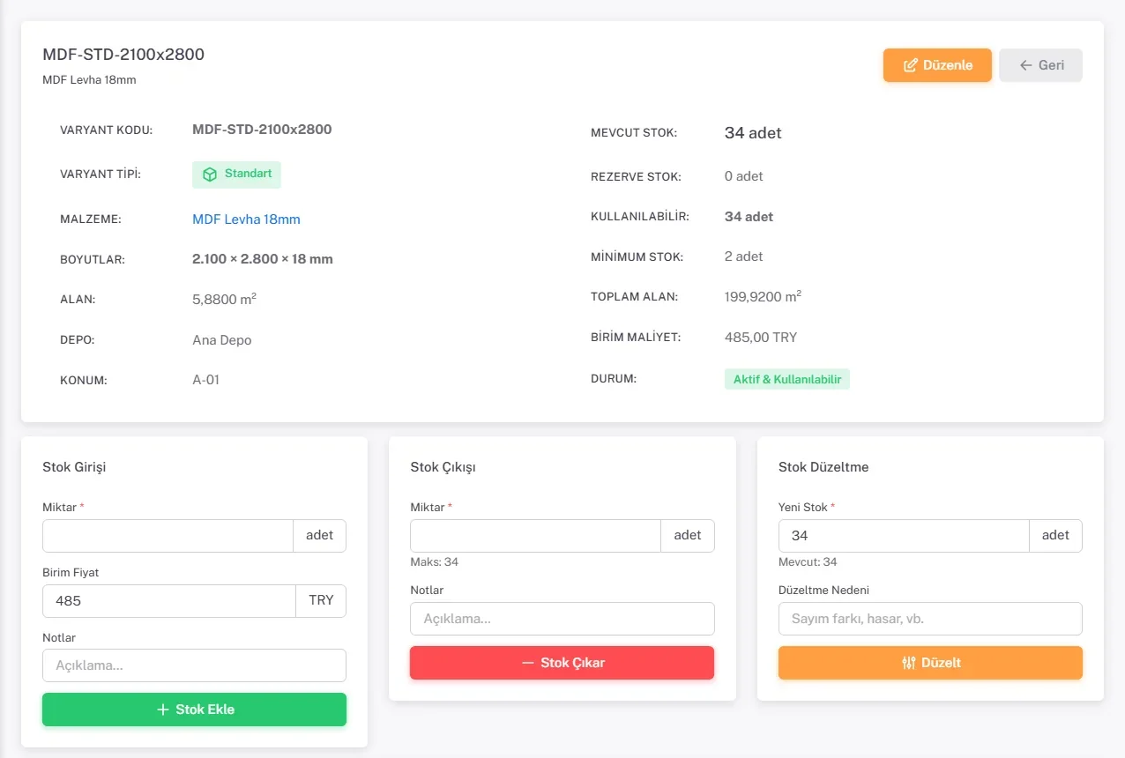Apply correction with the Düzelt button
The height and width of the screenshot is (758, 1125).
(x=930, y=663)
